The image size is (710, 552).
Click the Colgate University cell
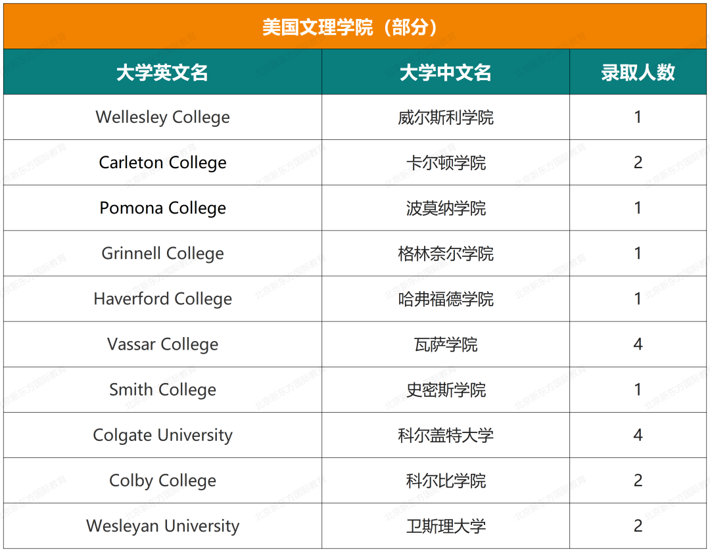coord(162,435)
